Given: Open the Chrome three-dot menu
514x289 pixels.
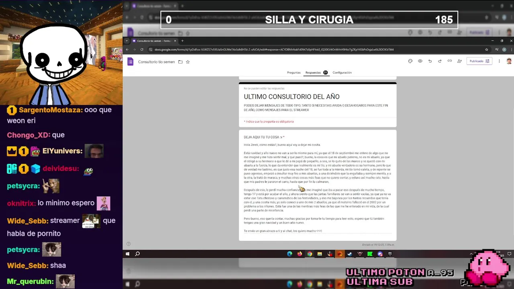Looking at the screenshot, I should [x=510, y=49].
